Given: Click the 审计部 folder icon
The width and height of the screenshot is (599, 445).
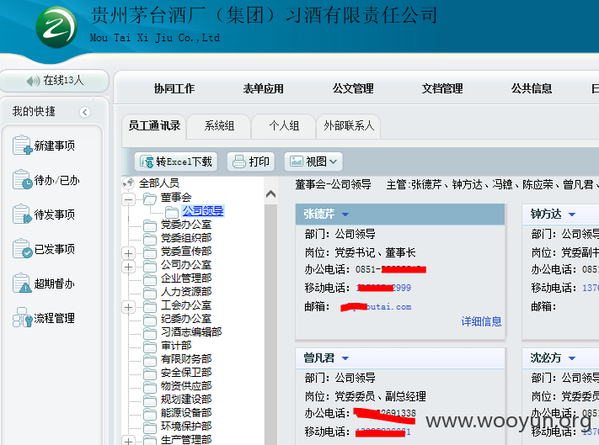Looking at the screenshot, I should tap(150, 347).
